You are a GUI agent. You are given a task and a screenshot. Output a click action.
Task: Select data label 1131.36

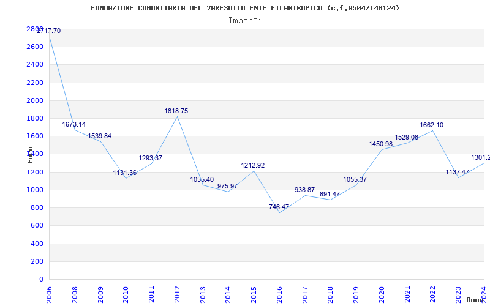pos(125,173)
